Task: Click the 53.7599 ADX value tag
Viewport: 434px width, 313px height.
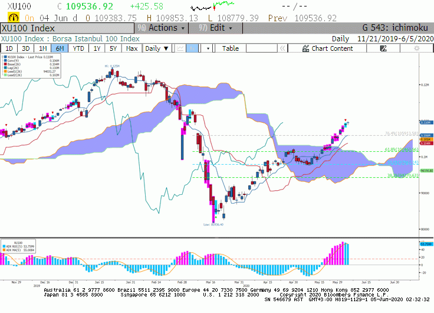Action: 426,244
